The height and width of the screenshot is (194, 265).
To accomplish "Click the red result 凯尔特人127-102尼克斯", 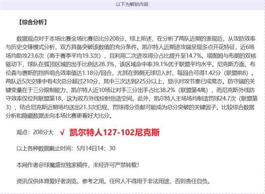I will click(x=115, y=132).
